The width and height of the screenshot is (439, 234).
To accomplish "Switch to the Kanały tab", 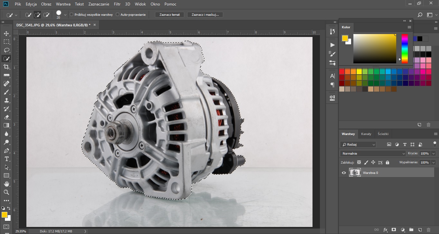I will 366,134.
